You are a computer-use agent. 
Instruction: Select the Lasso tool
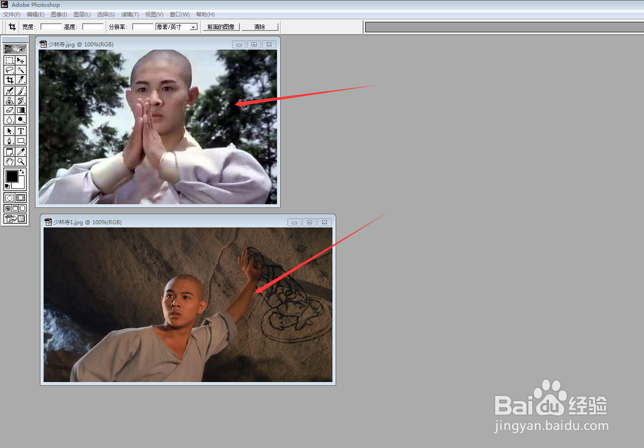tap(10, 70)
